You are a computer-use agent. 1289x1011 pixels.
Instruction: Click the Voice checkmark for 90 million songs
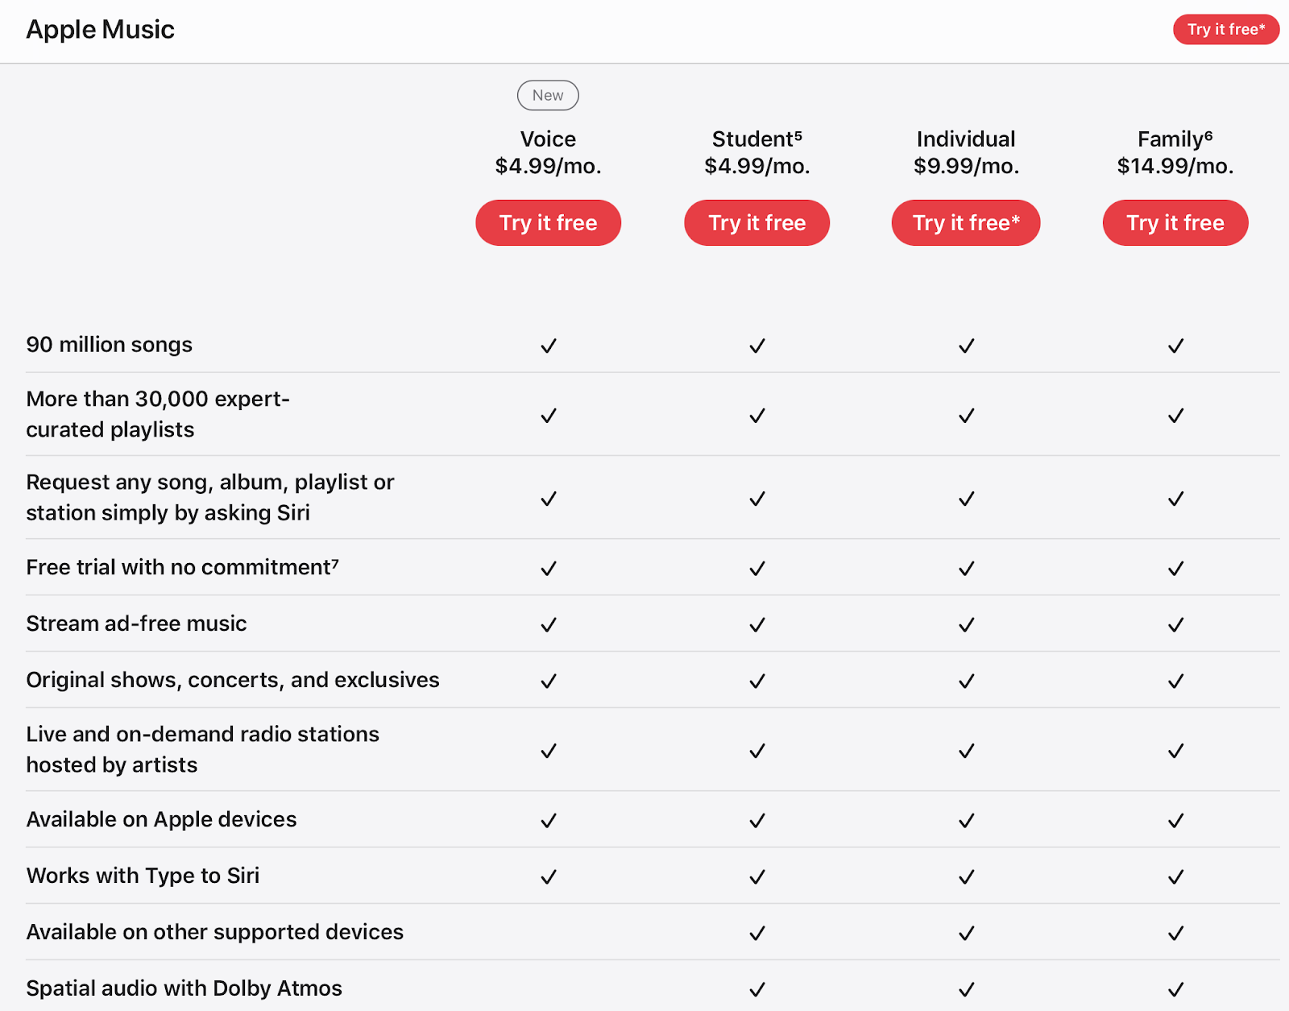[x=549, y=346]
